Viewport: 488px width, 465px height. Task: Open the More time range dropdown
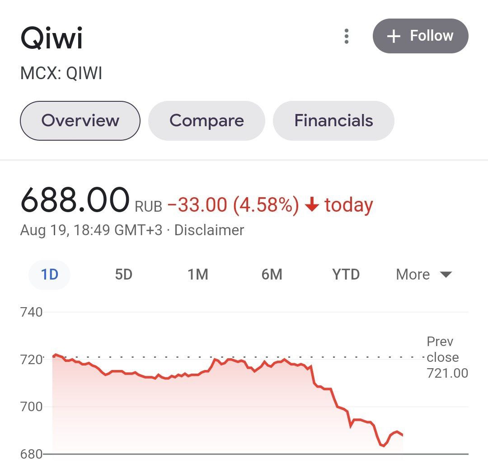[x=412, y=274]
